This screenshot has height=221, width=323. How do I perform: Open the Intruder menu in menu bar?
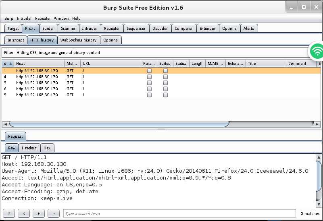tap(24, 18)
